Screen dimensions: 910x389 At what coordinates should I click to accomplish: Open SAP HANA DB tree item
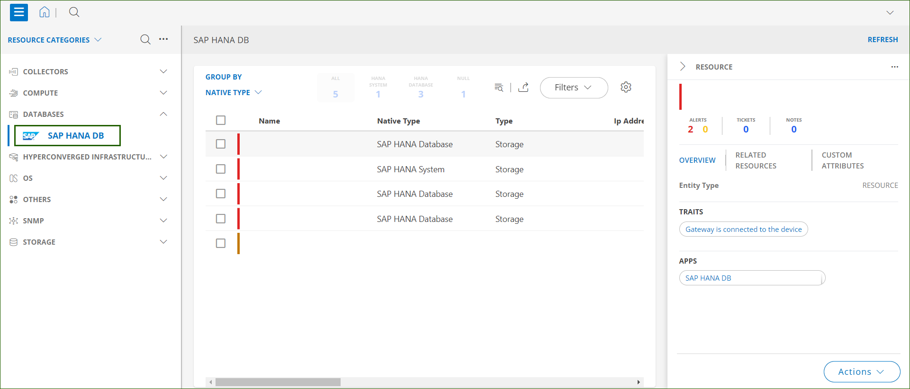(67, 136)
